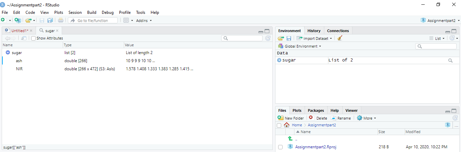
Task: Open the recent files dropdown arrow
Action: (x=34, y=21)
